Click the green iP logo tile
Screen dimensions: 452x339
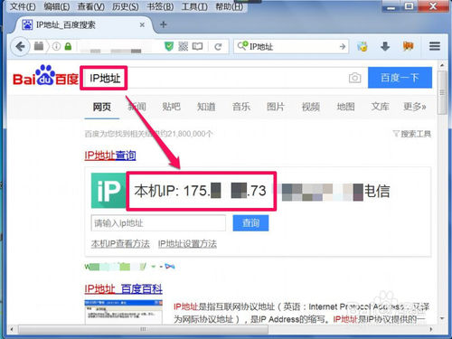[x=108, y=191]
